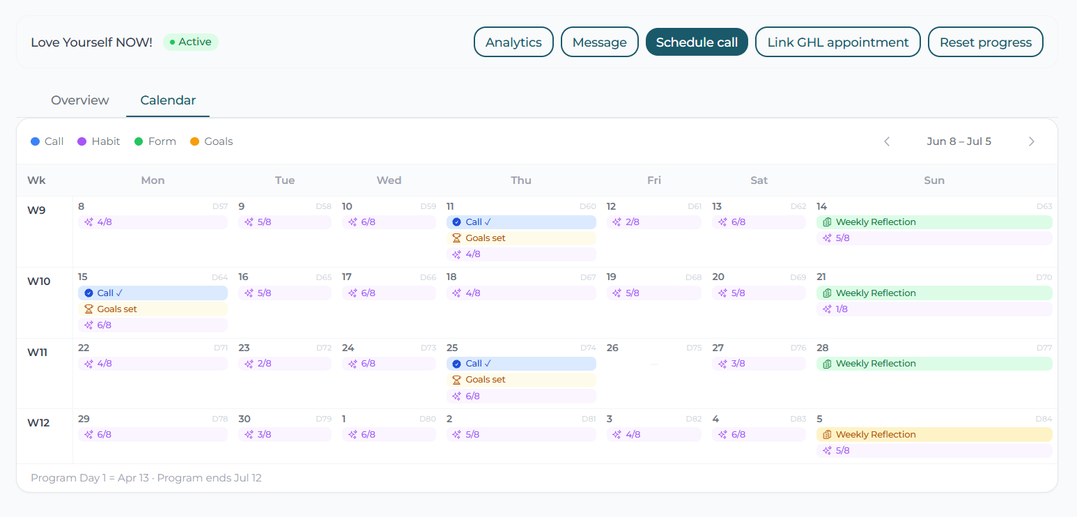Click the blue Call legend dot
Viewport: 1077px width, 517px height.
click(x=36, y=141)
